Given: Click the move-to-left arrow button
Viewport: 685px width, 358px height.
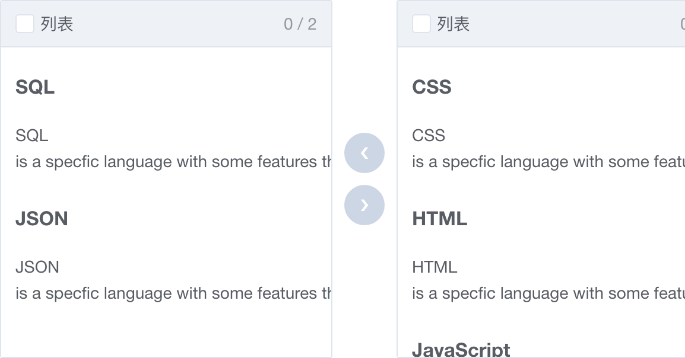Looking at the screenshot, I should pyautogui.click(x=364, y=153).
